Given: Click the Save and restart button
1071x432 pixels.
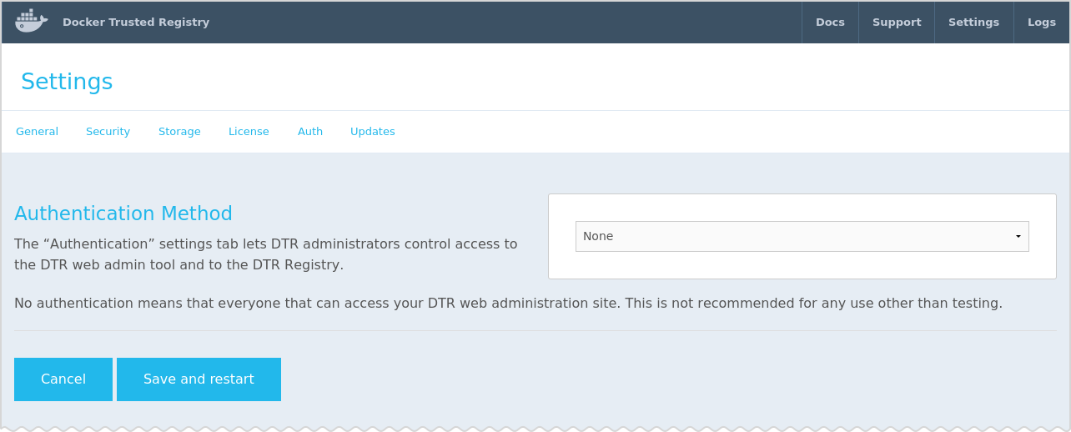Looking at the screenshot, I should tap(199, 379).
